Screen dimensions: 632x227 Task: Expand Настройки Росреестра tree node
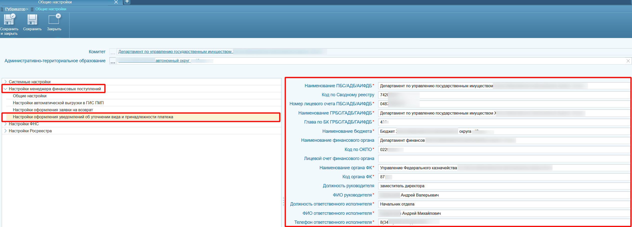pos(5,131)
